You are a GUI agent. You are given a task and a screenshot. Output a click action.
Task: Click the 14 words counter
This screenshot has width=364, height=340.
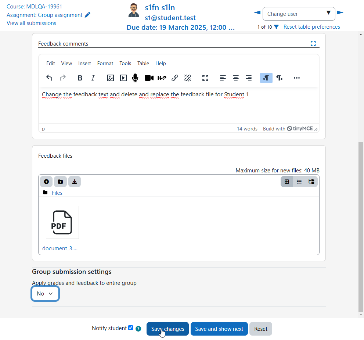(x=247, y=129)
